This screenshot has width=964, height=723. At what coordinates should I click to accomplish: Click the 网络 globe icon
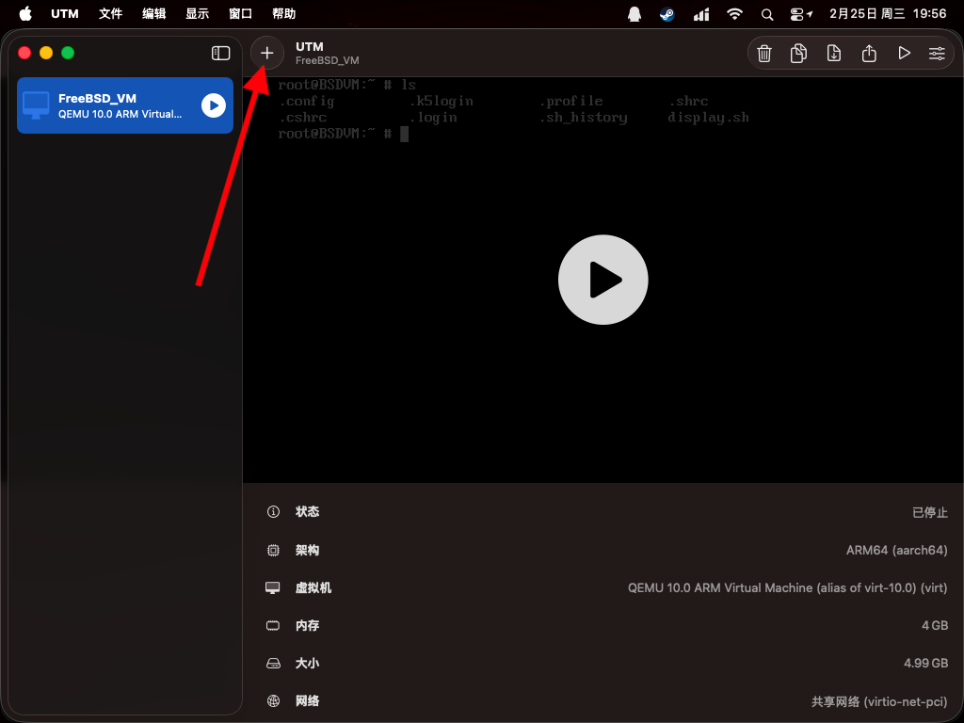(x=273, y=700)
